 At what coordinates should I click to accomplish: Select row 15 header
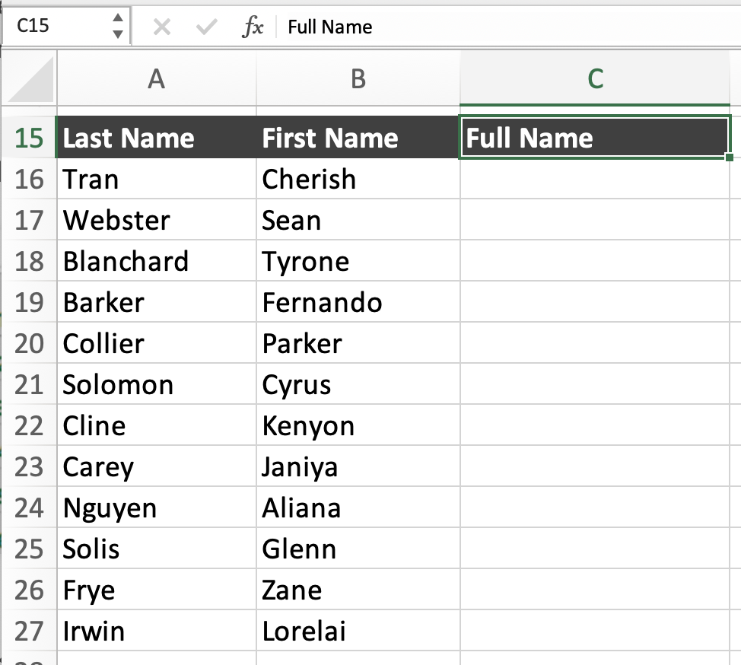click(30, 138)
